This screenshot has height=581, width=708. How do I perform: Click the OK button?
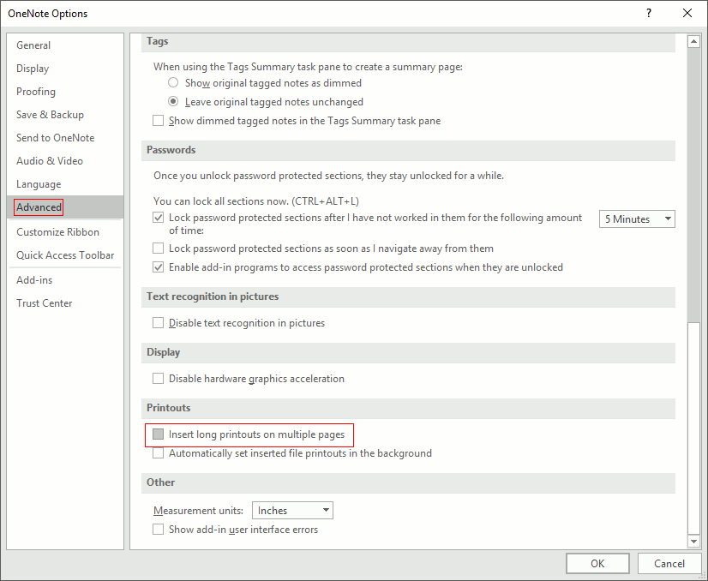pos(597,563)
